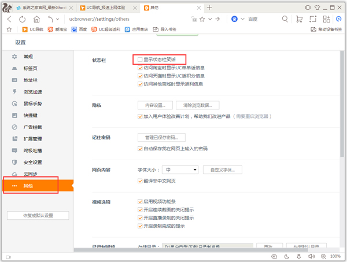
Task: Open the undo-arrow dropdown next to home
Action: point(58,19)
